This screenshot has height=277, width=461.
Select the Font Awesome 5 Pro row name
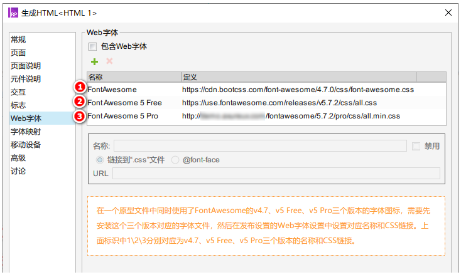123,116
